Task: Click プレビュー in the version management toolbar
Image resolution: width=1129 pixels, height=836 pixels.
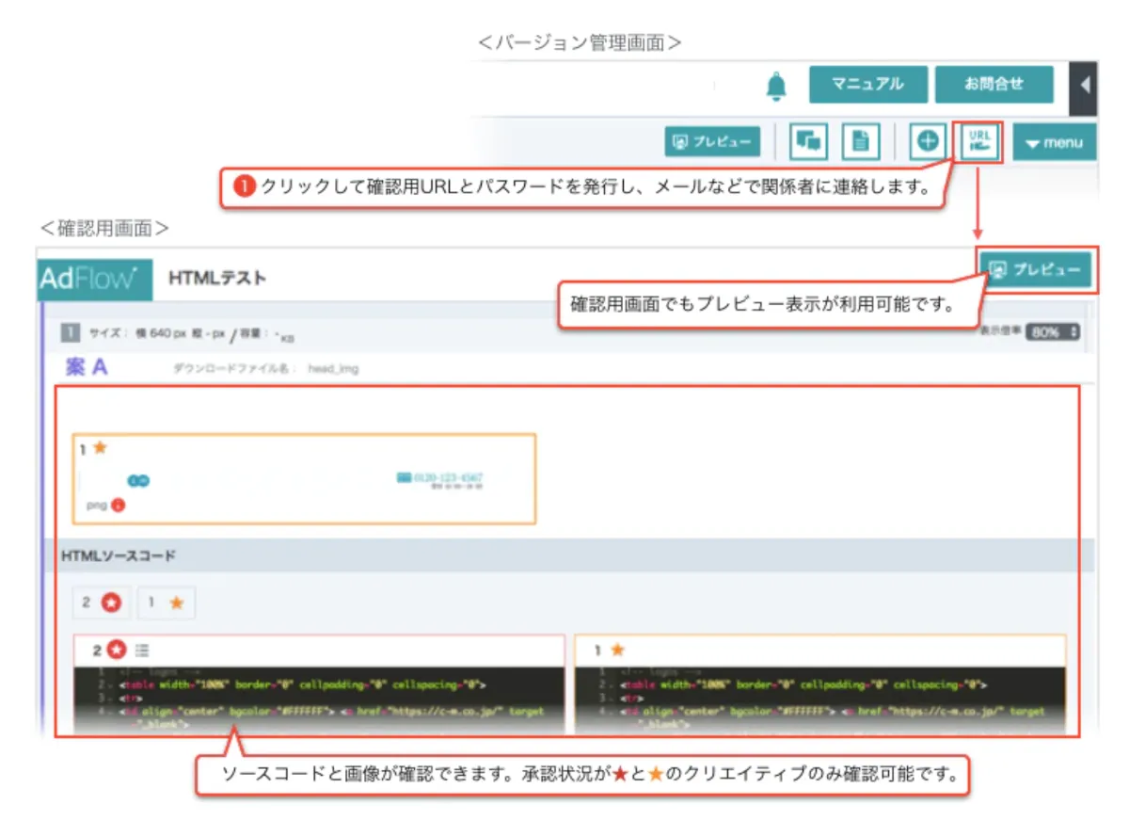Action: point(713,142)
